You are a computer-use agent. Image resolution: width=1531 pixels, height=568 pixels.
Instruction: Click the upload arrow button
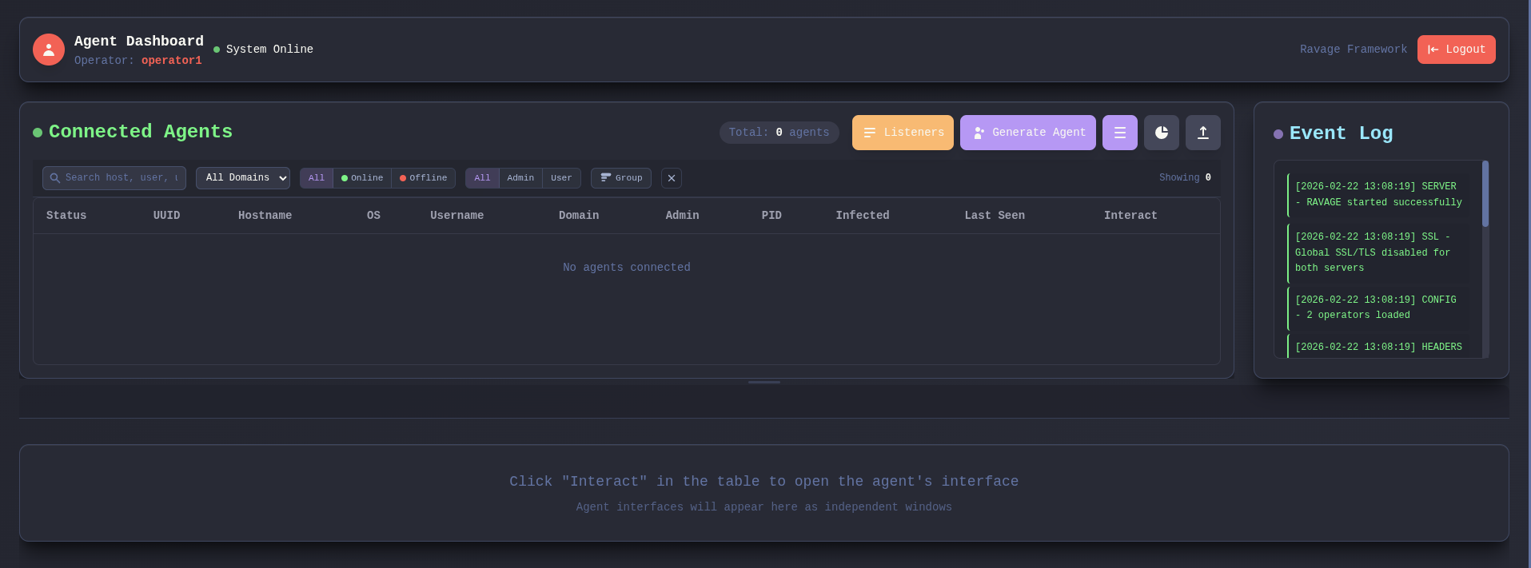click(x=1202, y=133)
